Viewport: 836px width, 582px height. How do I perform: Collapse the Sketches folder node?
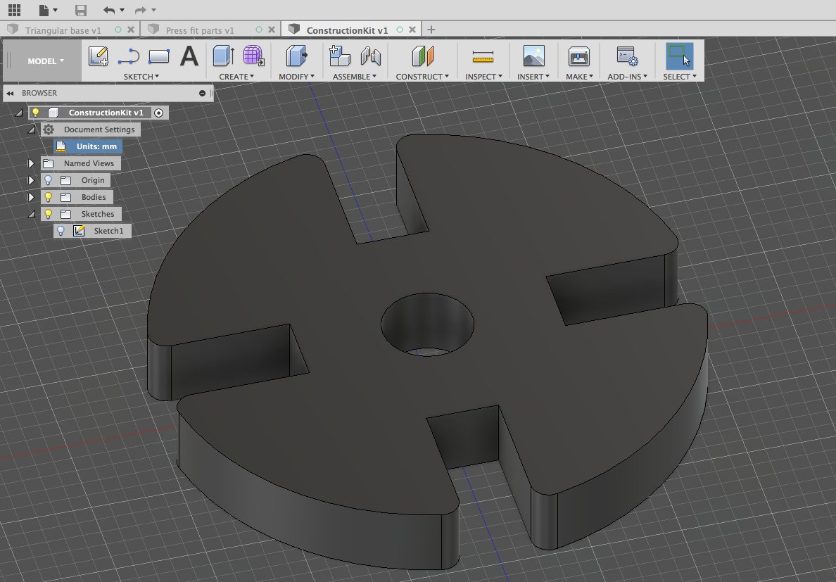click(32, 214)
